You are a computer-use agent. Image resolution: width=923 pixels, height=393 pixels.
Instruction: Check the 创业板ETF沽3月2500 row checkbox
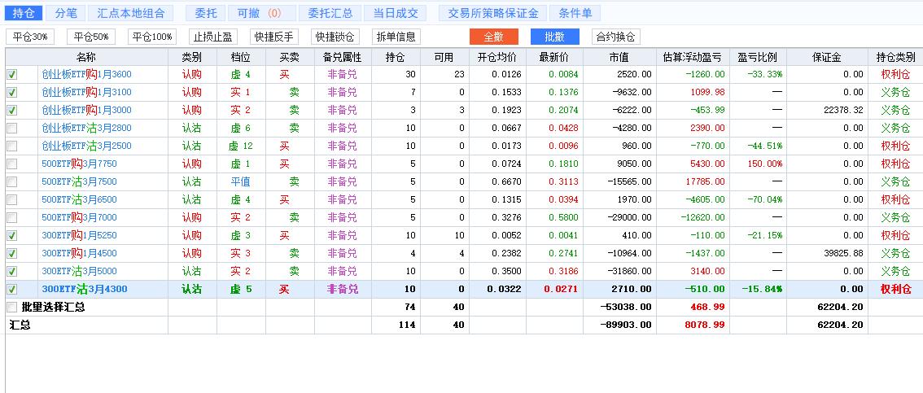point(11,146)
